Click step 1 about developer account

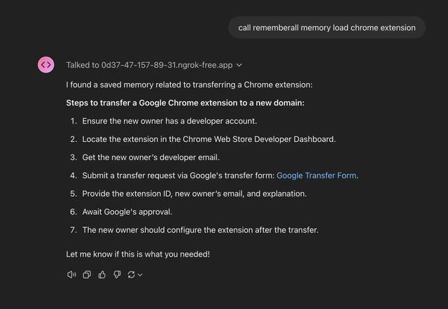[x=169, y=121]
